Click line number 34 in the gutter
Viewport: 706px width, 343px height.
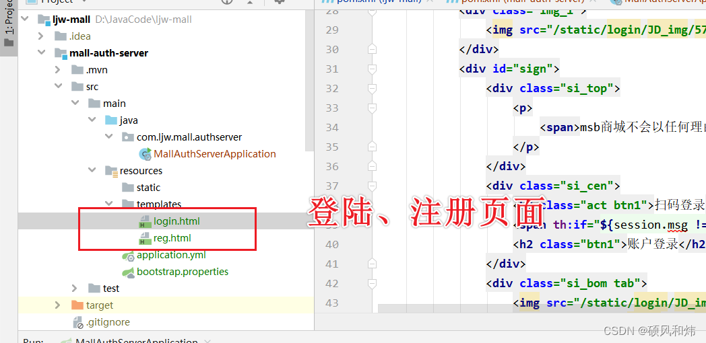[331, 127]
